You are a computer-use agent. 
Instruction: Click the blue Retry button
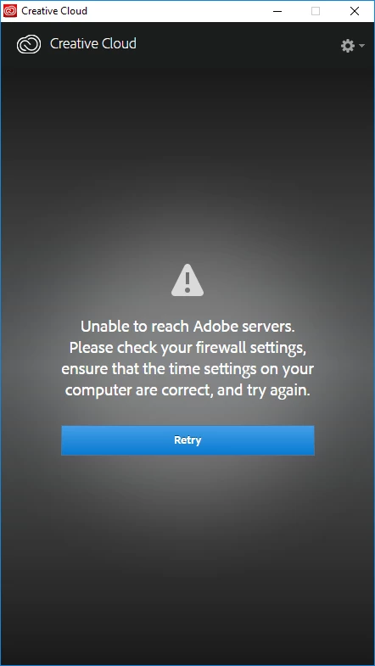coord(187,440)
